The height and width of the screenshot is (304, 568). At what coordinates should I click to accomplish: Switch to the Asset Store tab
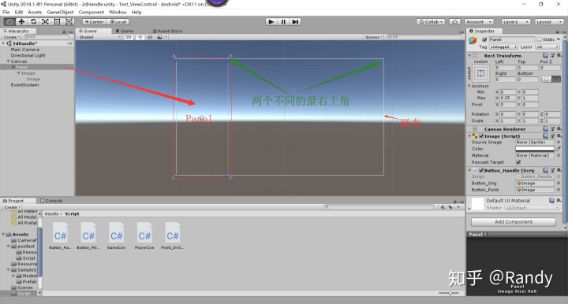(x=167, y=31)
